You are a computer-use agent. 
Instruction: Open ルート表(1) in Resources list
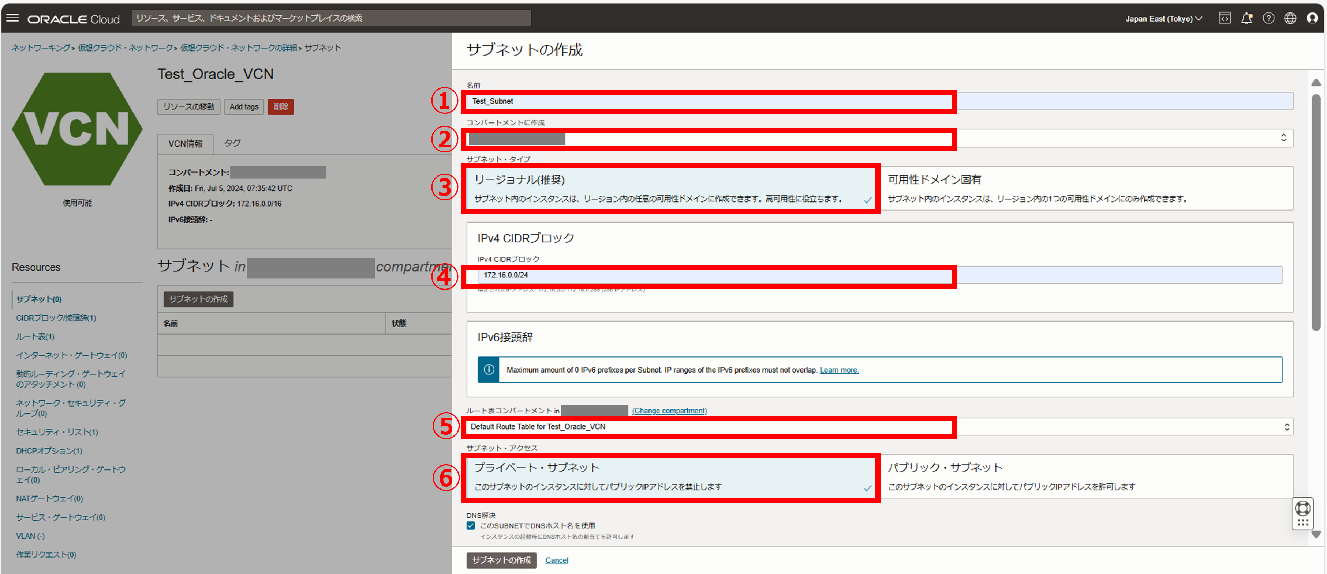[35, 337]
